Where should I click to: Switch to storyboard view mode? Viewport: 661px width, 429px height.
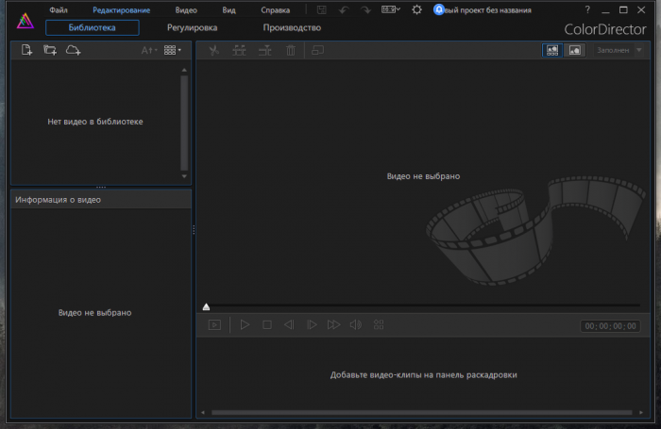coord(551,50)
